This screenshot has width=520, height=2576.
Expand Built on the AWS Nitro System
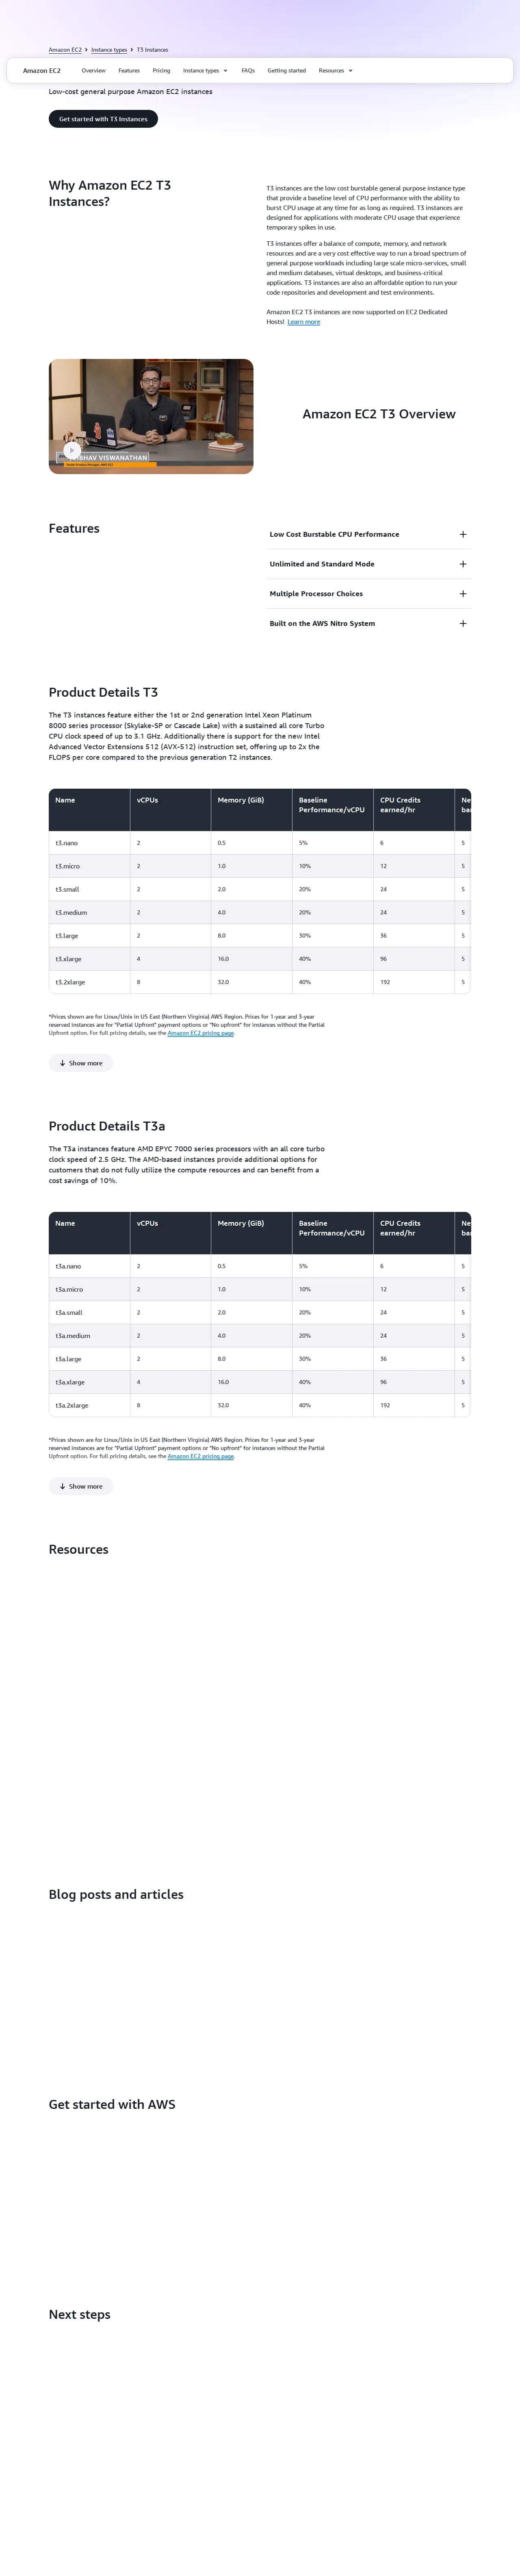click(x=462, y=624)
